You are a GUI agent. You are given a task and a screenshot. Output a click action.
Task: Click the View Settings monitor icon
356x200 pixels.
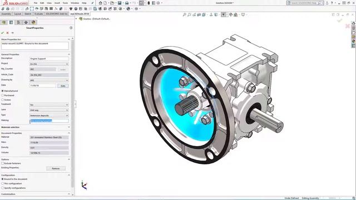[x=243, y=15]
